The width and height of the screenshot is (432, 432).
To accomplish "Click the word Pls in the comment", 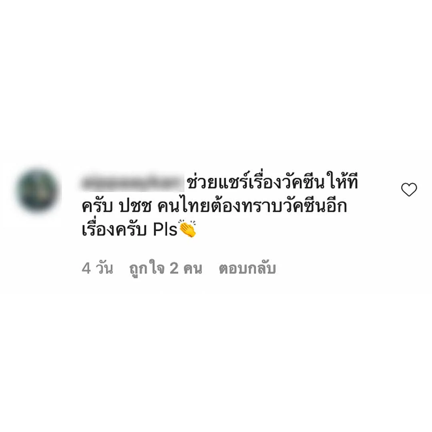I will point(165,229).
